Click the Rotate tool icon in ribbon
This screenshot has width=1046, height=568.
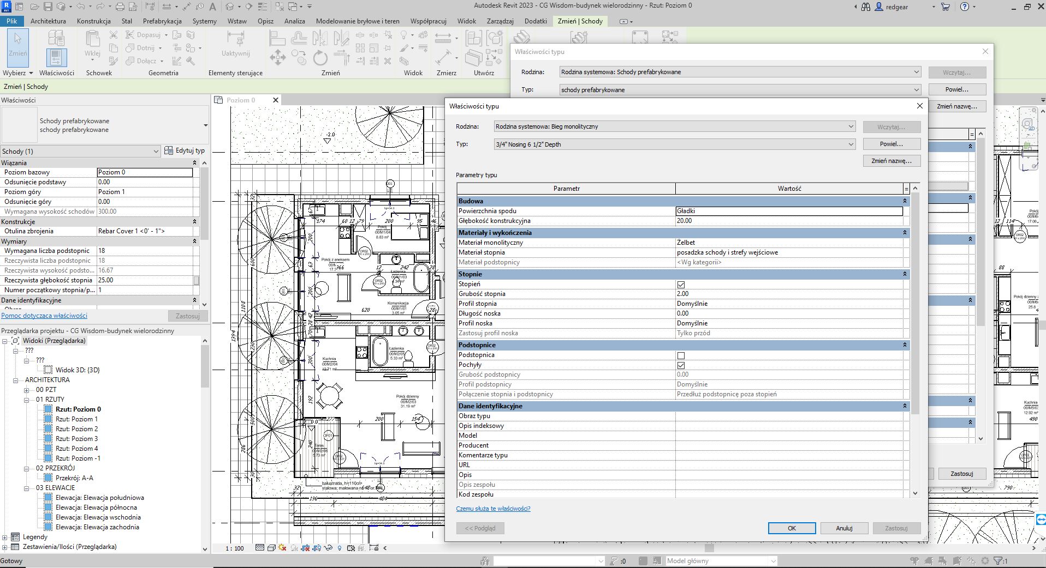pyautogui.click(x=320, y=57)
